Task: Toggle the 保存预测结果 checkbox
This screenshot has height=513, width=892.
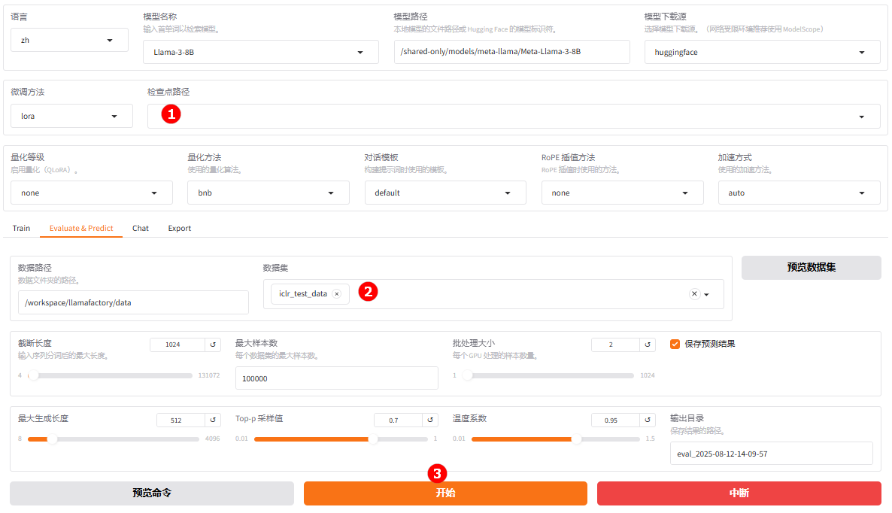Action: coord(675,344)
